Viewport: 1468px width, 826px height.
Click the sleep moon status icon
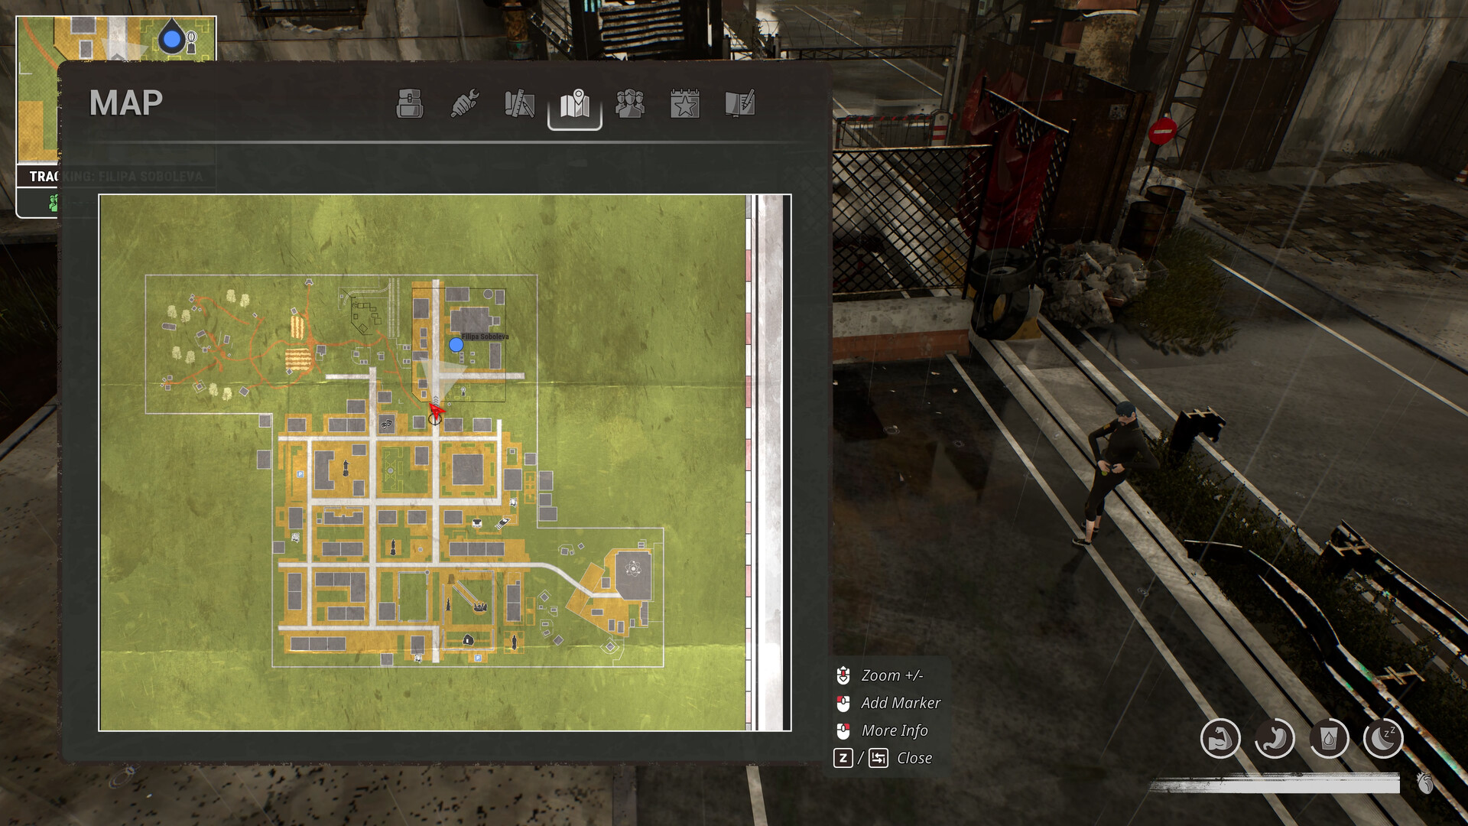pos(1383,739)
